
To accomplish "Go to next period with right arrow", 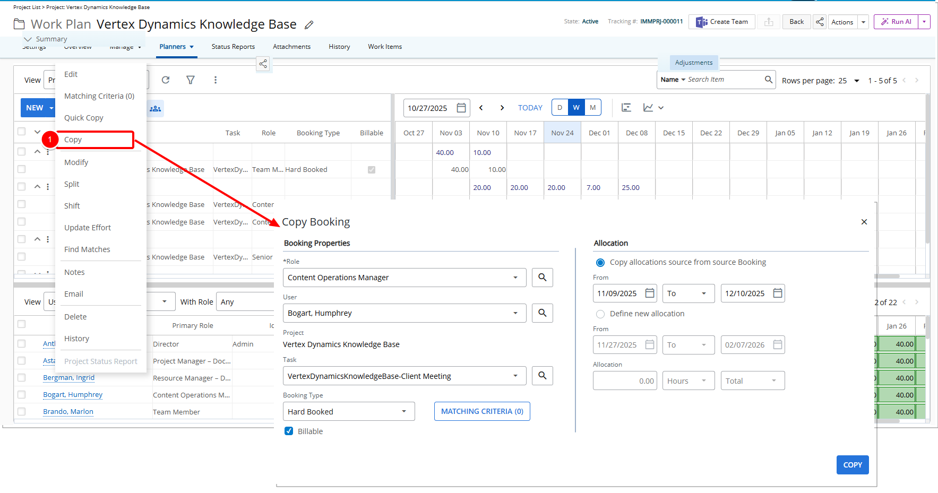I will [502, 108].
